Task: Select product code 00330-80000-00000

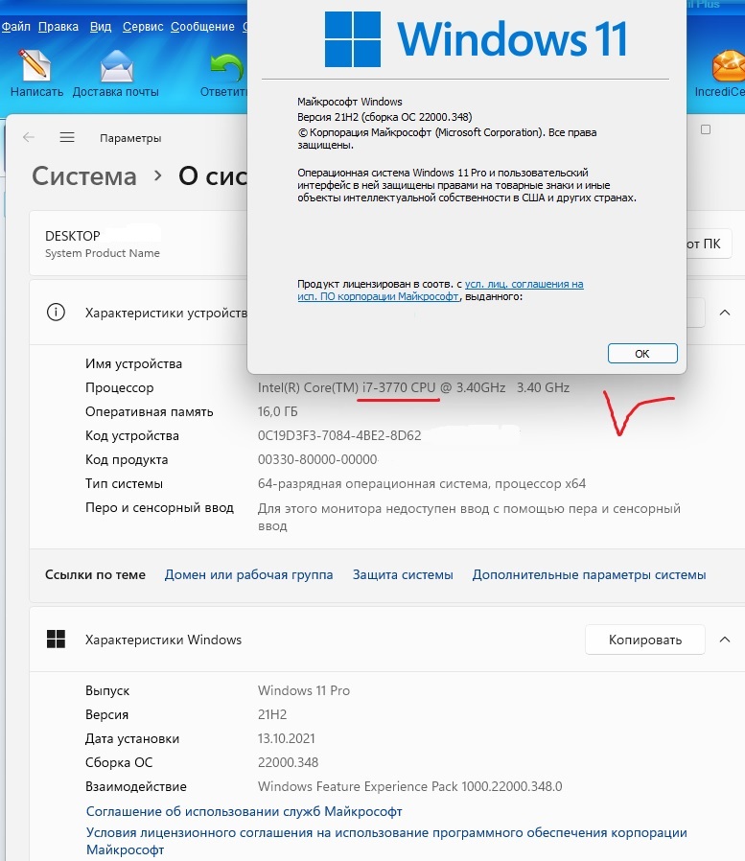Action: click(x=317, y=459)
